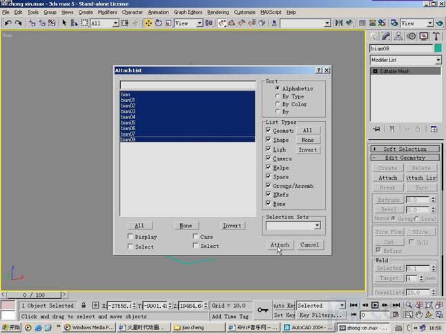Open the MAXScript menu

tap(271, 12)
